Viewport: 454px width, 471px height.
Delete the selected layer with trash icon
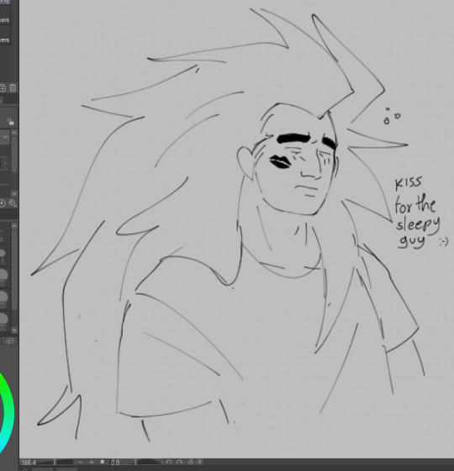[13, 88]
